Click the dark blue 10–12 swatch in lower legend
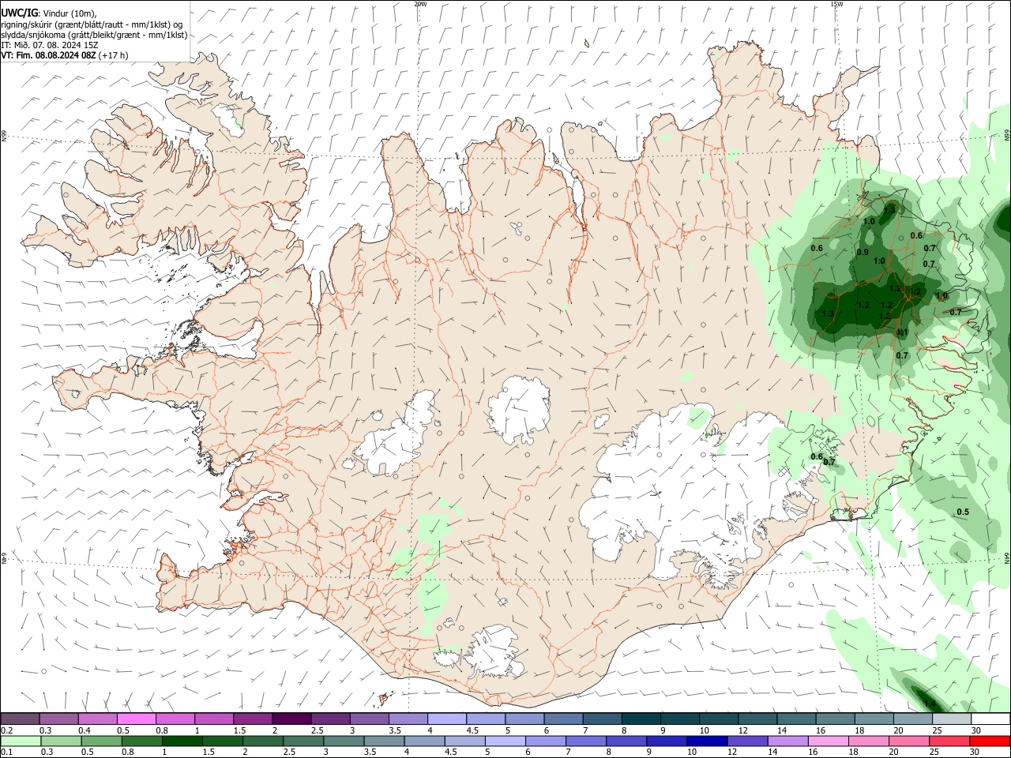1011x758 pixels. (x=706, y=741)
